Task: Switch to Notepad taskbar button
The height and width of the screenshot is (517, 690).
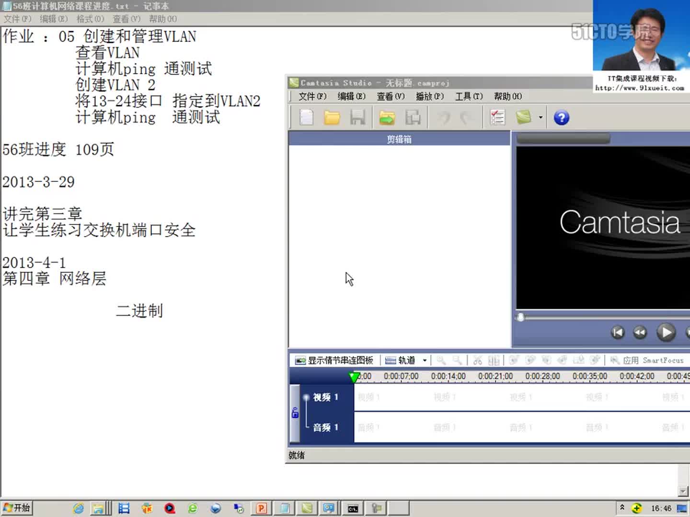Action: 285,508
